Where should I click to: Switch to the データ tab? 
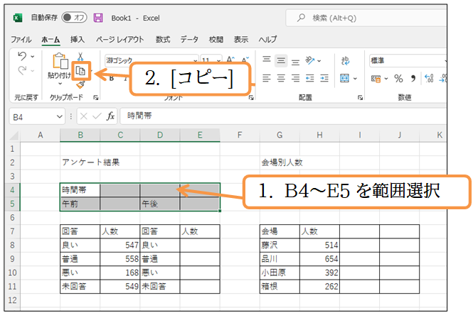189,40
